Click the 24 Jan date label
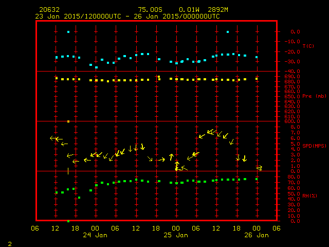 coord(95,235)
